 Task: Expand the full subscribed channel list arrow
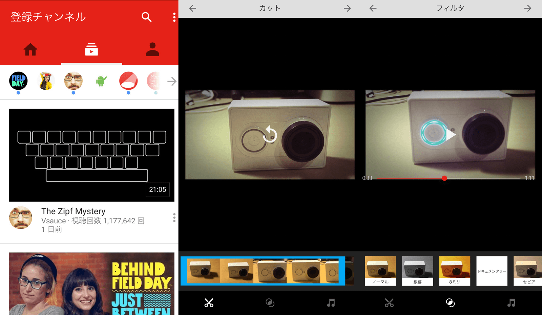tap(172, 81)
